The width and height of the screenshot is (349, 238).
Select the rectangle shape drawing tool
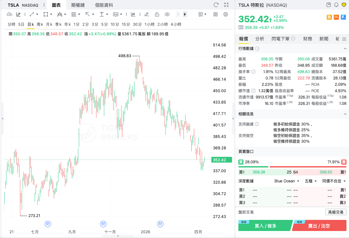46,15
